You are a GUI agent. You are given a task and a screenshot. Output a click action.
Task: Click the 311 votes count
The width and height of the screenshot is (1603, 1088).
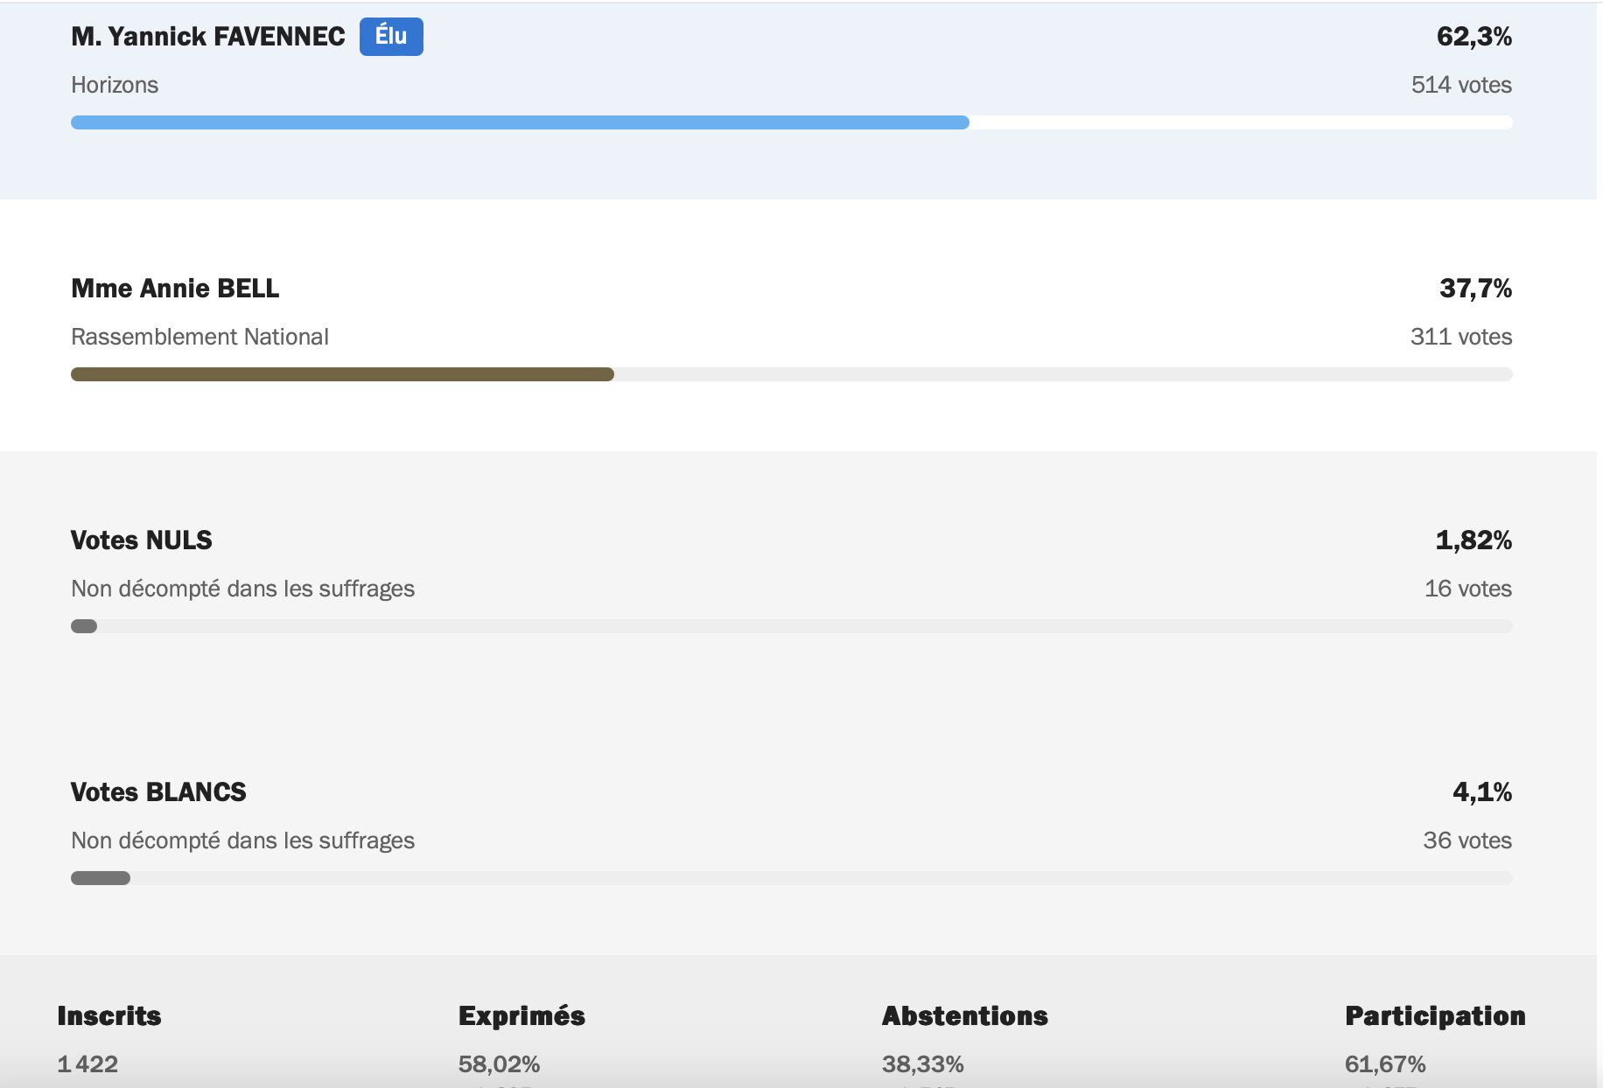1460,337
